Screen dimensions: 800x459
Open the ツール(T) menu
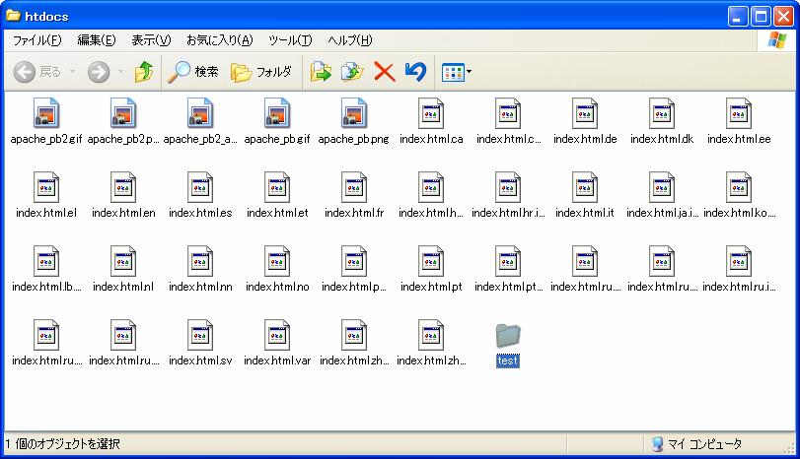[x=290, y=40]
